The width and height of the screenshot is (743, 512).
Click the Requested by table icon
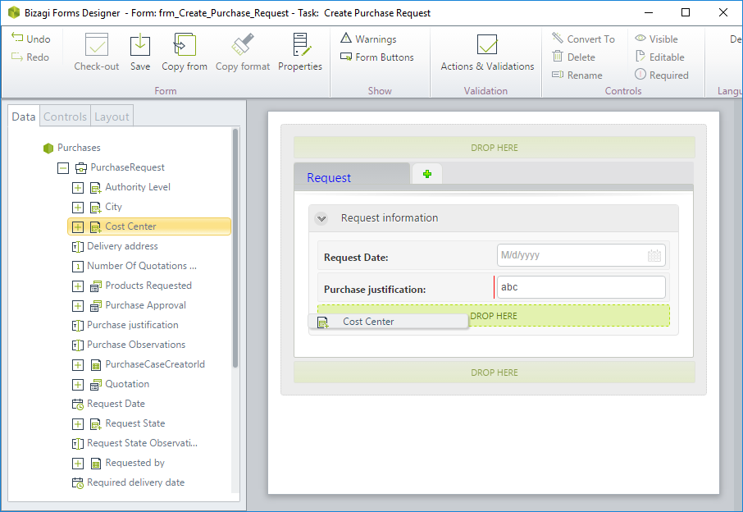(x=96, y=463)
